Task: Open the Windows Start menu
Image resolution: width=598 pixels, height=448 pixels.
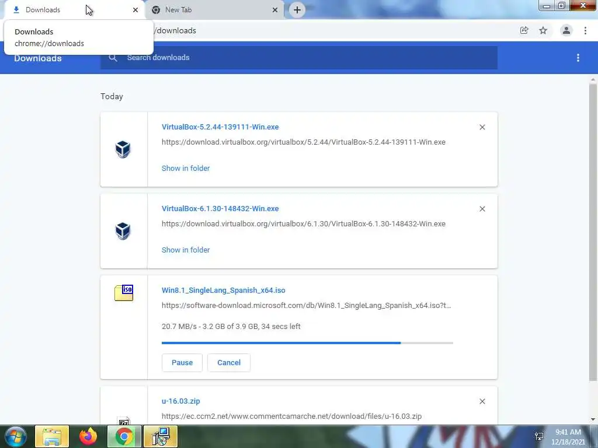Action: coord(16,436)
